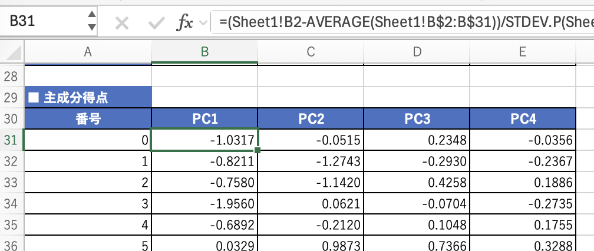Click the PC1 header cell
This screenshot has height=251, width=594.
tap(204, 118)
